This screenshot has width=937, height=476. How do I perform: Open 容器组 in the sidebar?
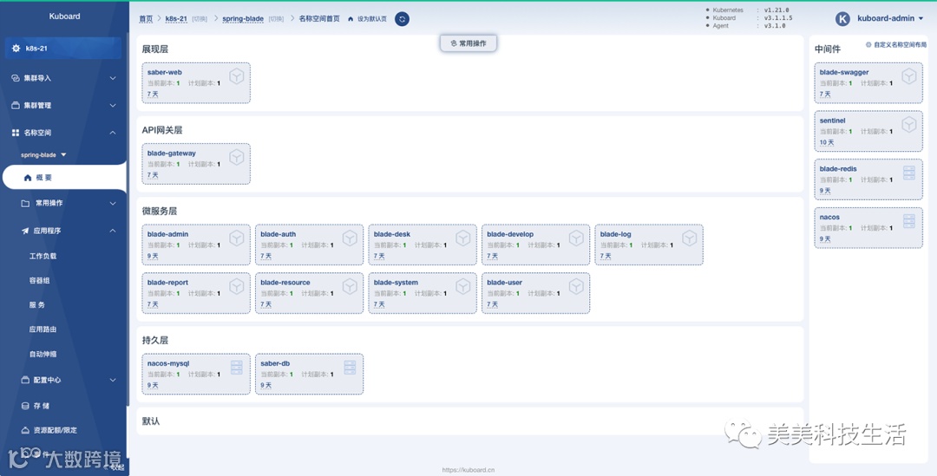(39, 281)
